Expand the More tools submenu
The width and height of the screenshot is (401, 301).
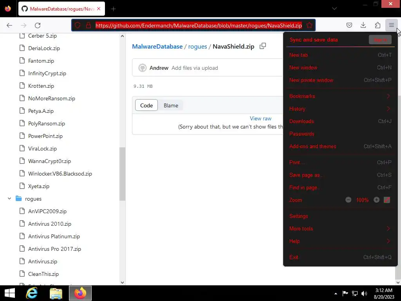coord(340,228)
